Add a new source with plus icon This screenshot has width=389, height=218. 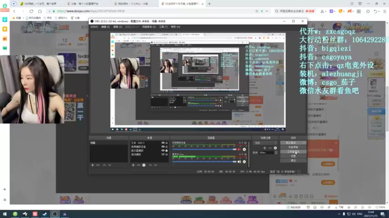(133, 165)
